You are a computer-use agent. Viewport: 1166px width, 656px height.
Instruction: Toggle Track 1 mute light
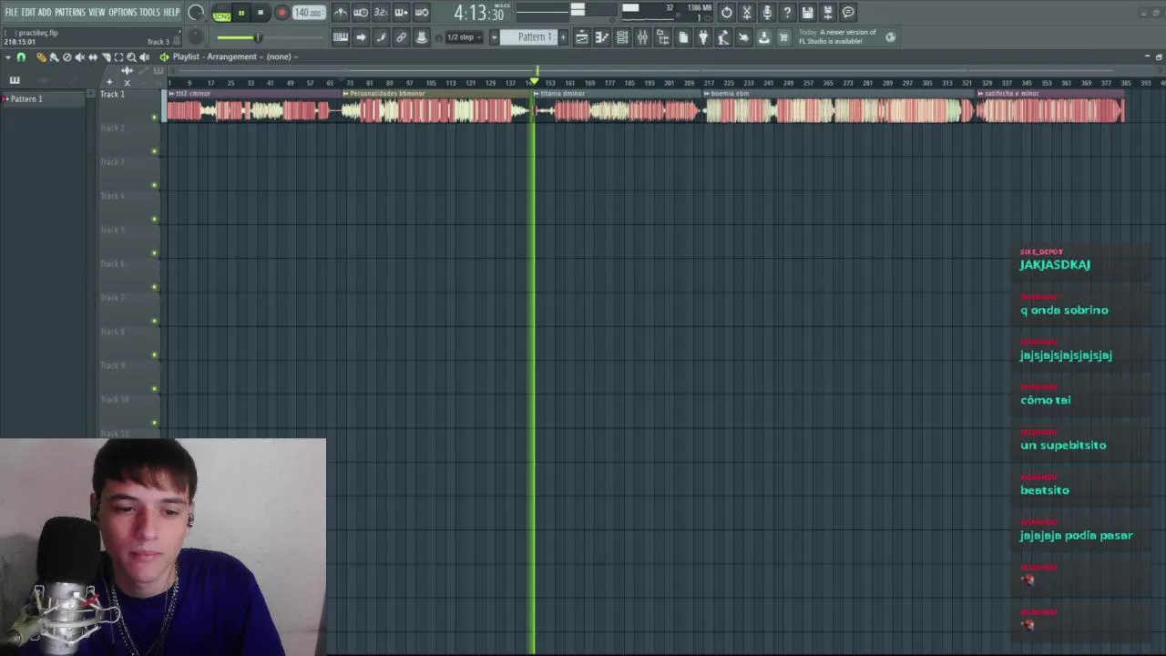click(155, 117)
